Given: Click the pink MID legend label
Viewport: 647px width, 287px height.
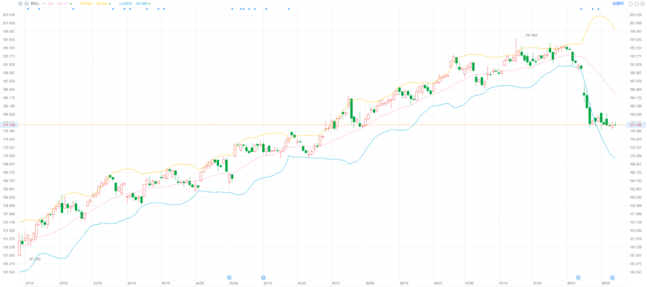Looking at the screenshot, I should pyautogui.click(x=51, y=3).
